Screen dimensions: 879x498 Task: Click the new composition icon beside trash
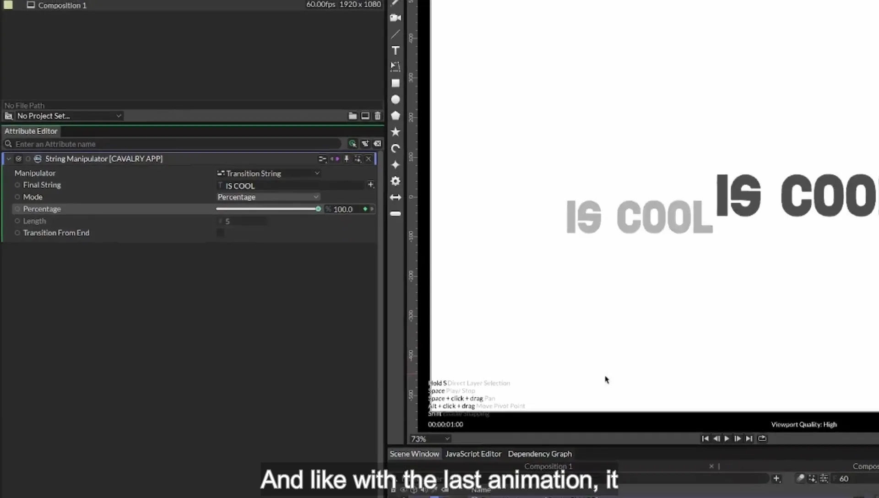[x=365, y=116]
